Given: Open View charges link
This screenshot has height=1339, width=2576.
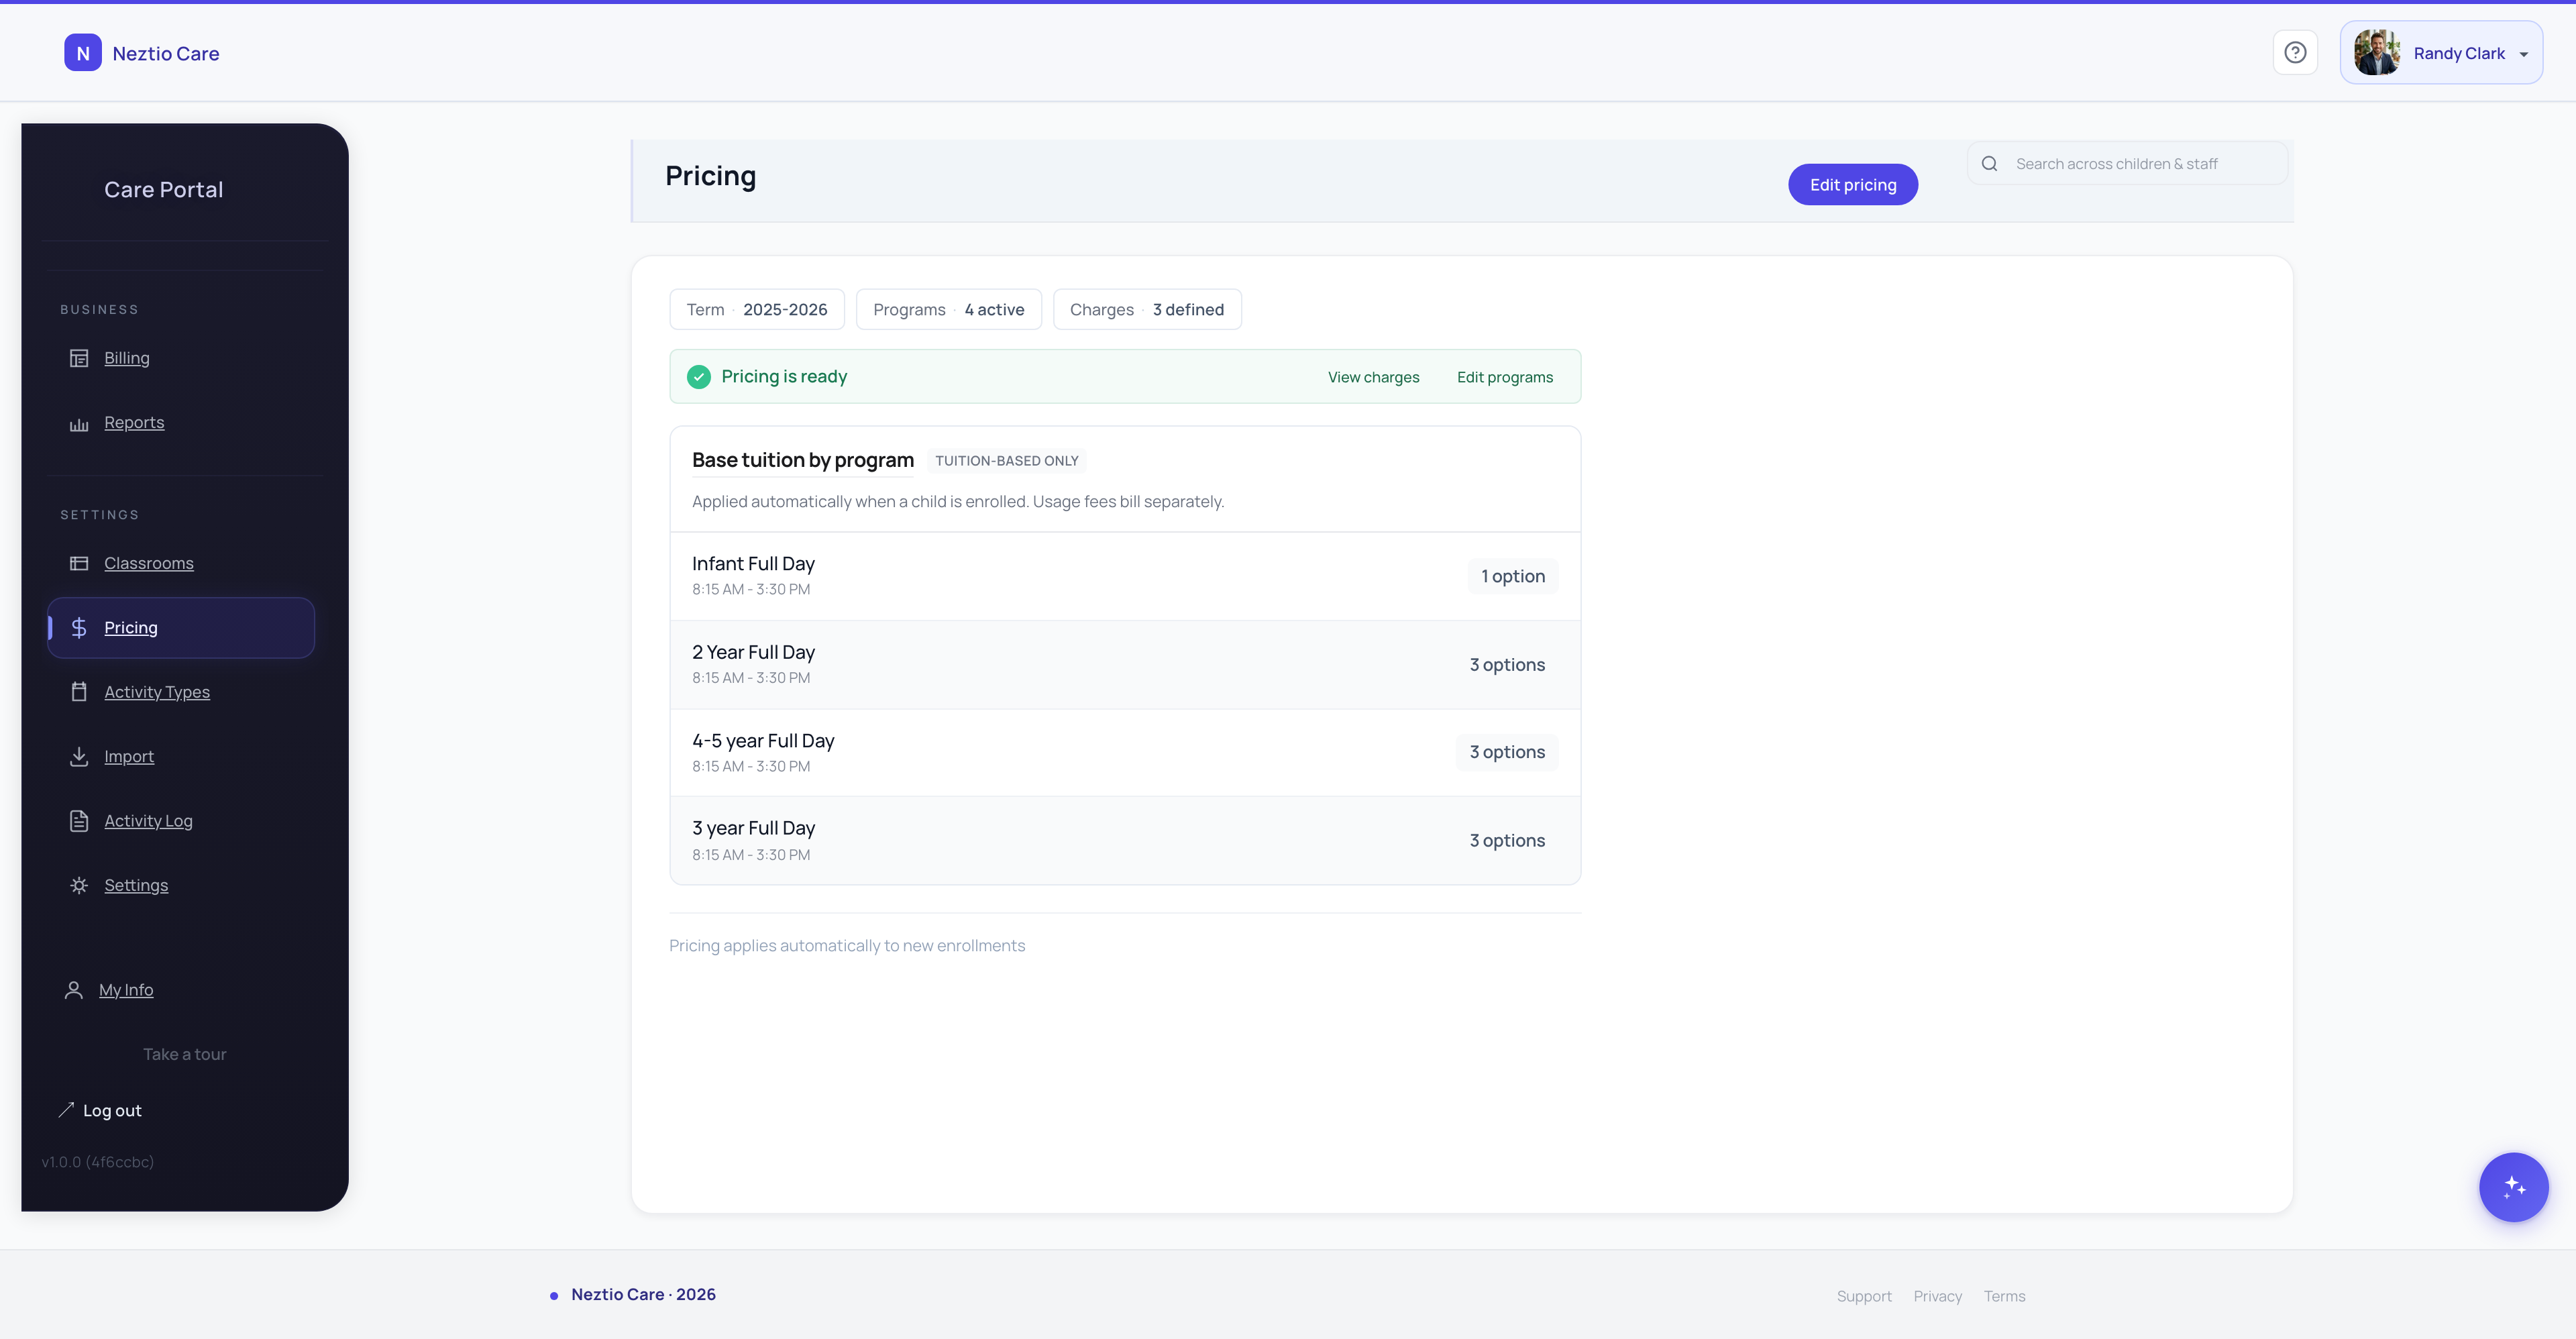Looking at the screenshot, I should point(1373,377).
